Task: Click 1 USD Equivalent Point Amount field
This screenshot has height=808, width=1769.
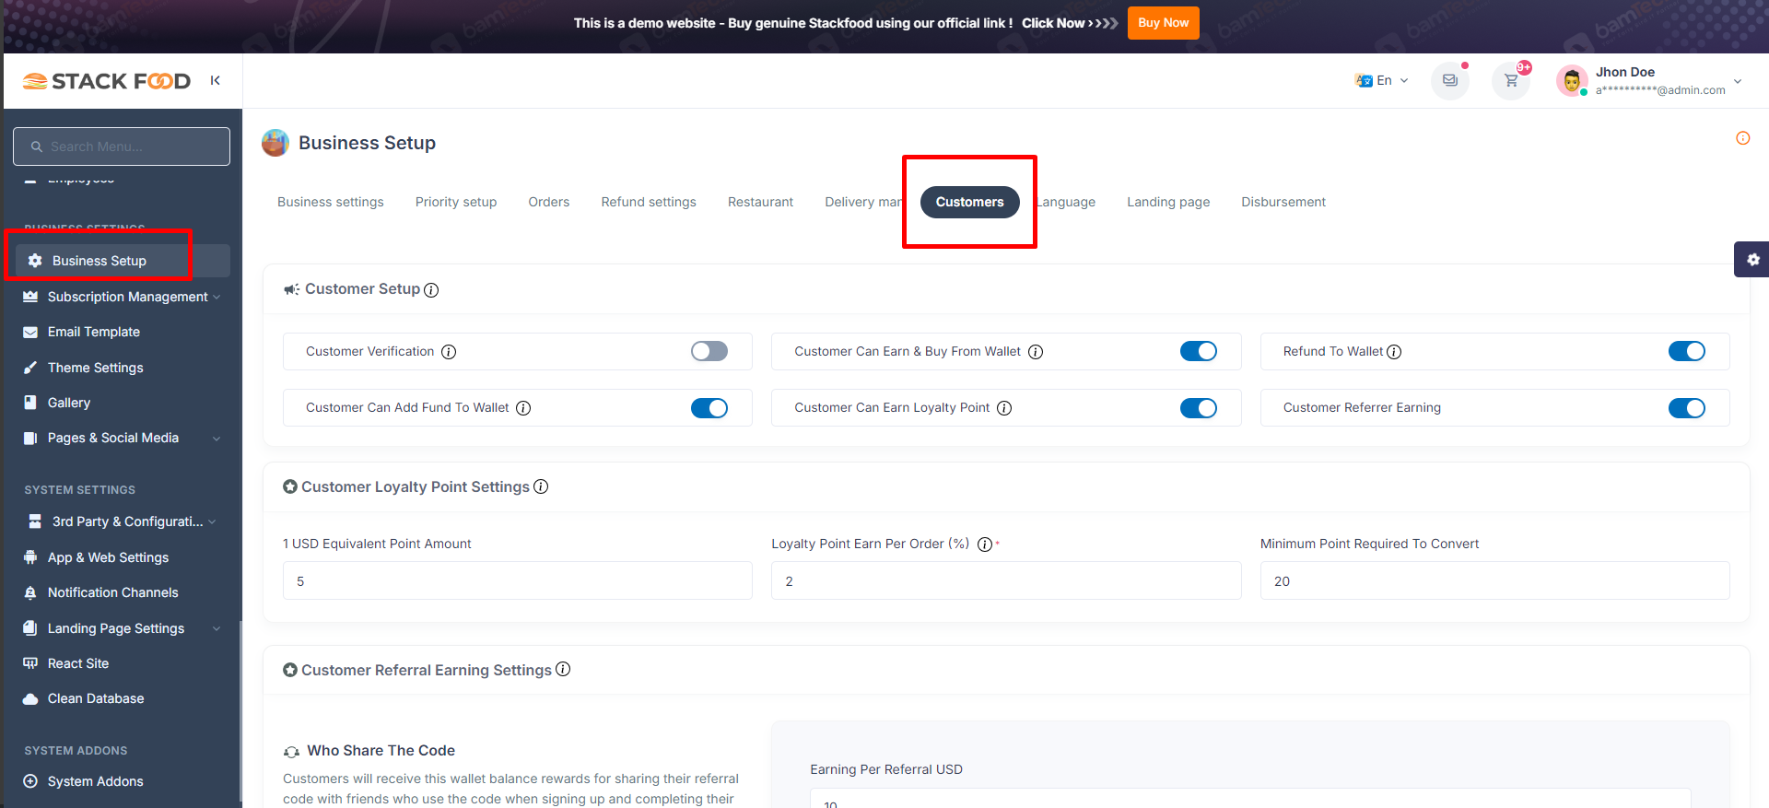Action: tap(518, 580)
